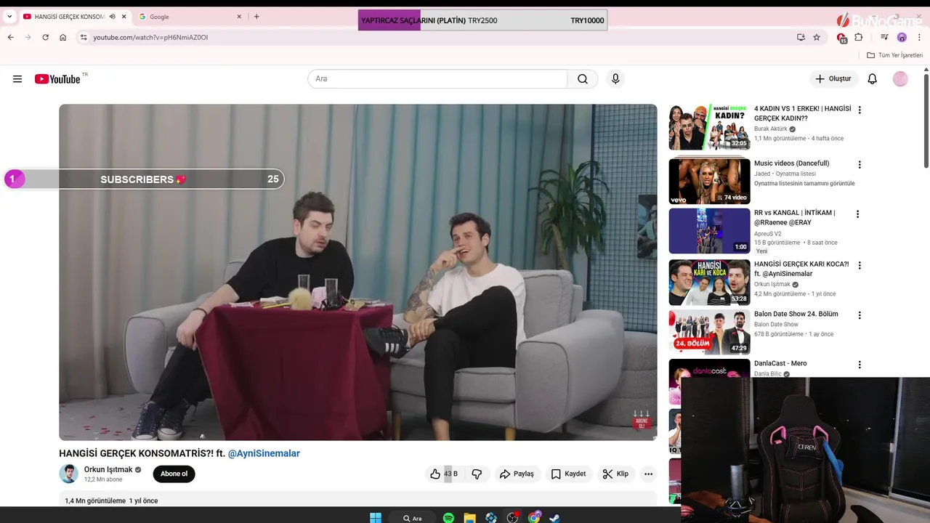Select text '1,4 Mn görüntüleme 1 yıl önce'
The height and width of the screenshot is (523, 930).
click(x=111, y=500)
